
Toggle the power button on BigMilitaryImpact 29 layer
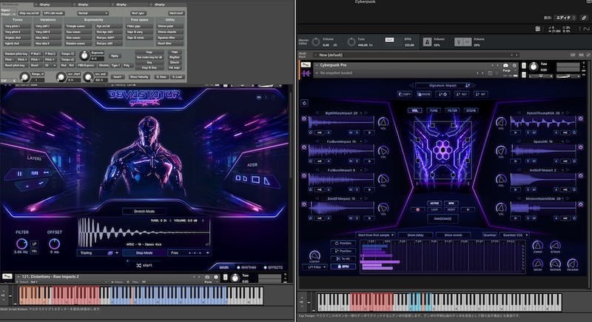tap(304, 118)
